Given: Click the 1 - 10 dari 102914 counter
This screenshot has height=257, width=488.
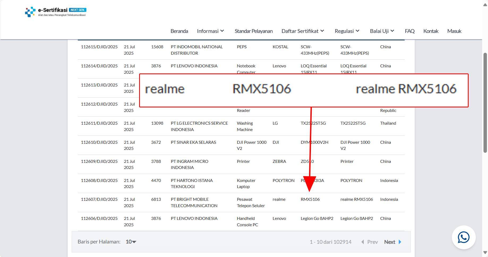Looking at the screenshot, I should point(331,242).
